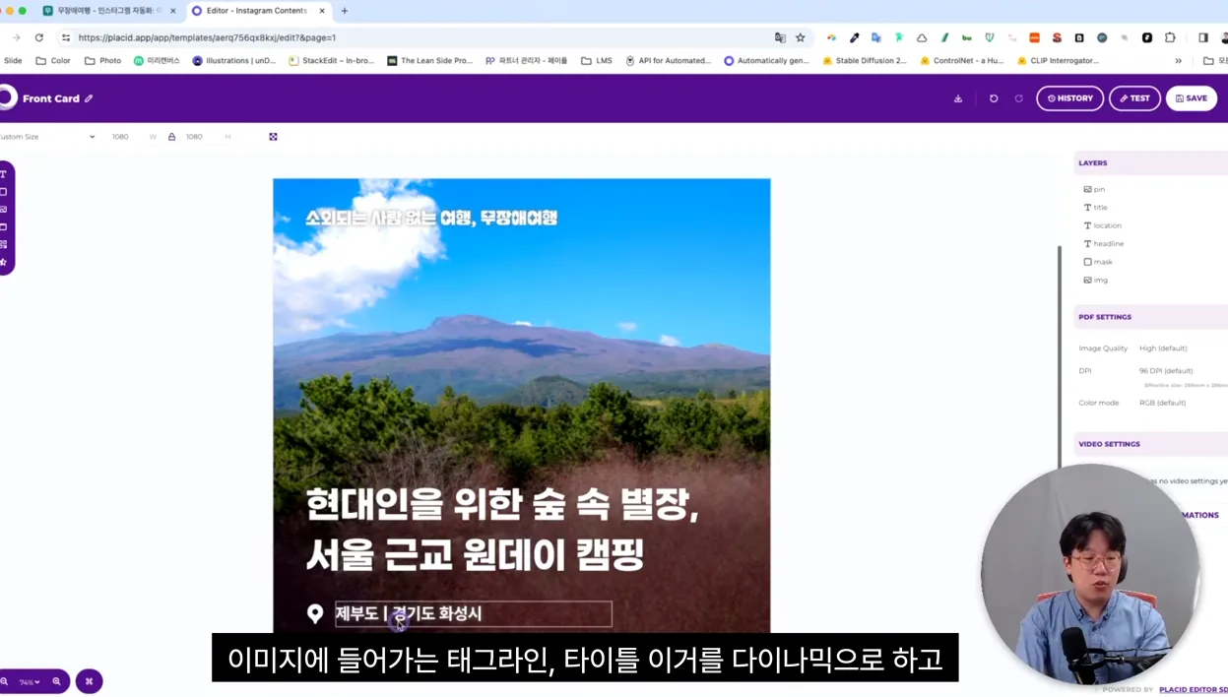1228x697 pixels.
Task: Open CLIP Interrogator bookmark
Action: coord(1058,60)
